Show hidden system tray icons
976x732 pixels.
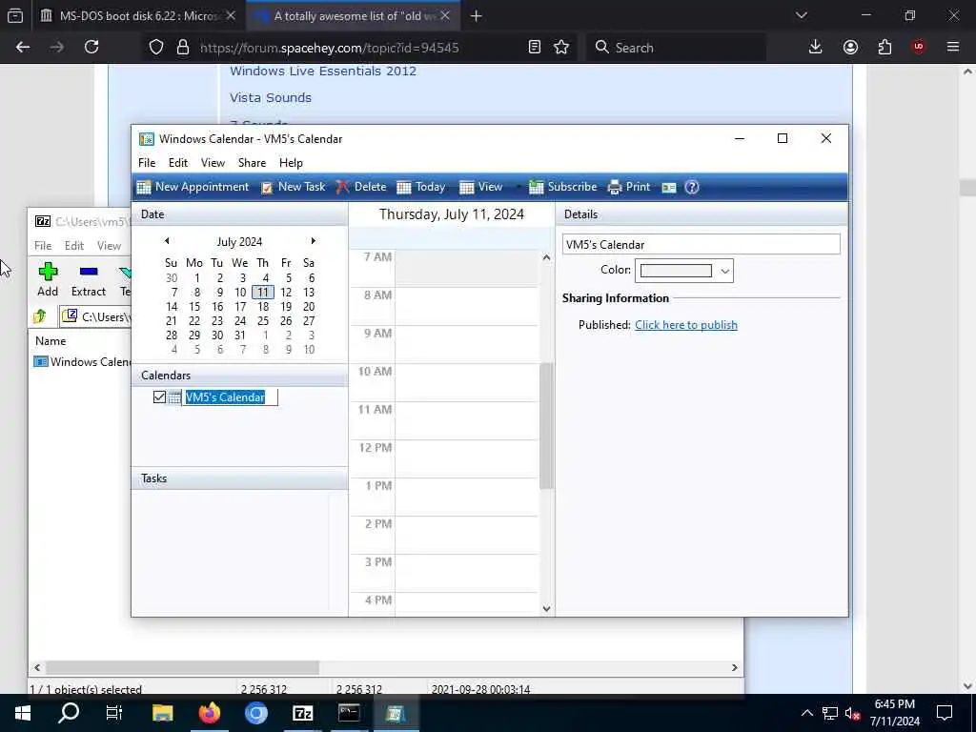[806, 713]
